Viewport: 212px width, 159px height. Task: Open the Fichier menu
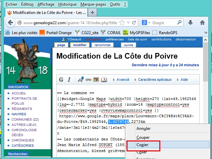[x=11, y=4]
